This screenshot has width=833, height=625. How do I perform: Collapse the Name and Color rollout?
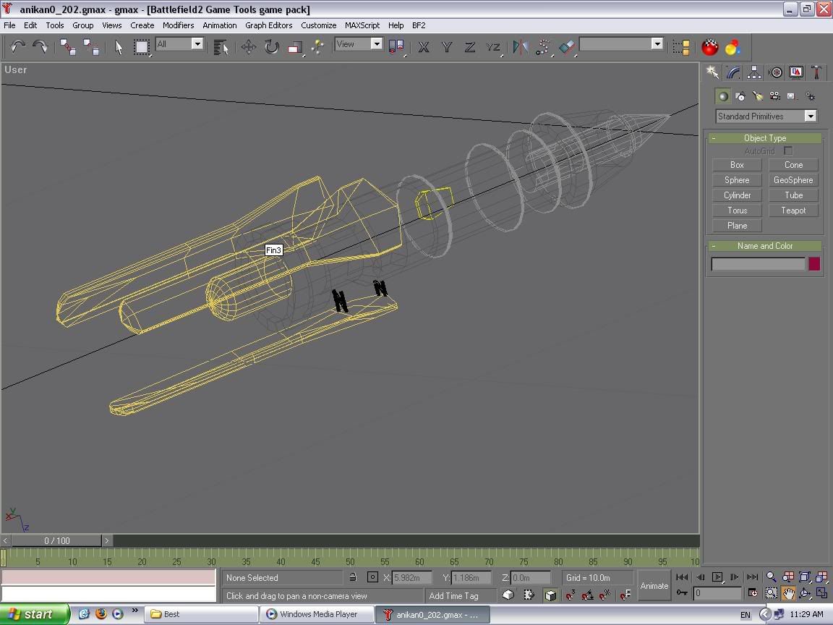(x=765, y=246)
